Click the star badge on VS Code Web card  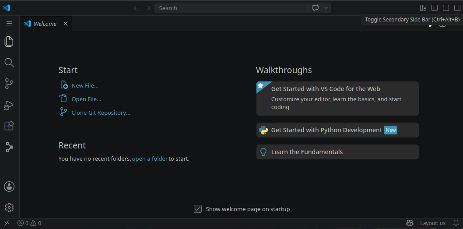(x=260, y=85)
